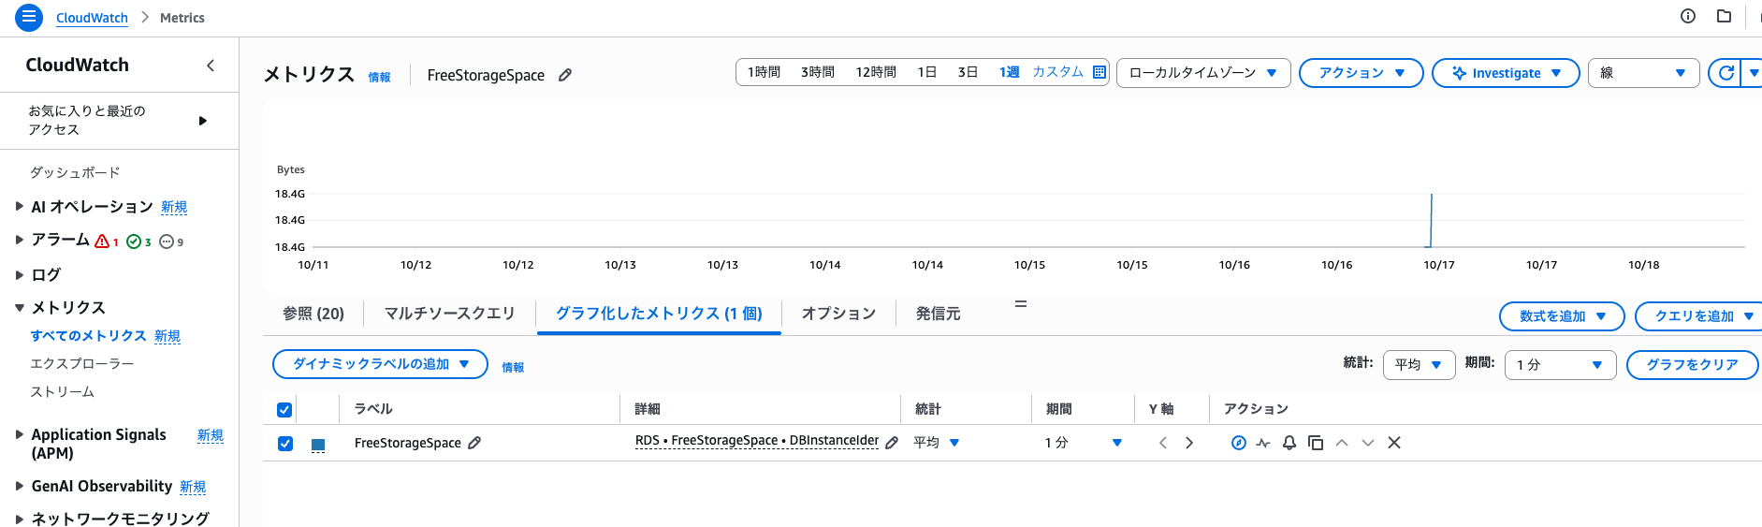This screenshot has height=527, width=1762.
Task: Open the hamburger navigation menu
Action: [x=29, y=17]
